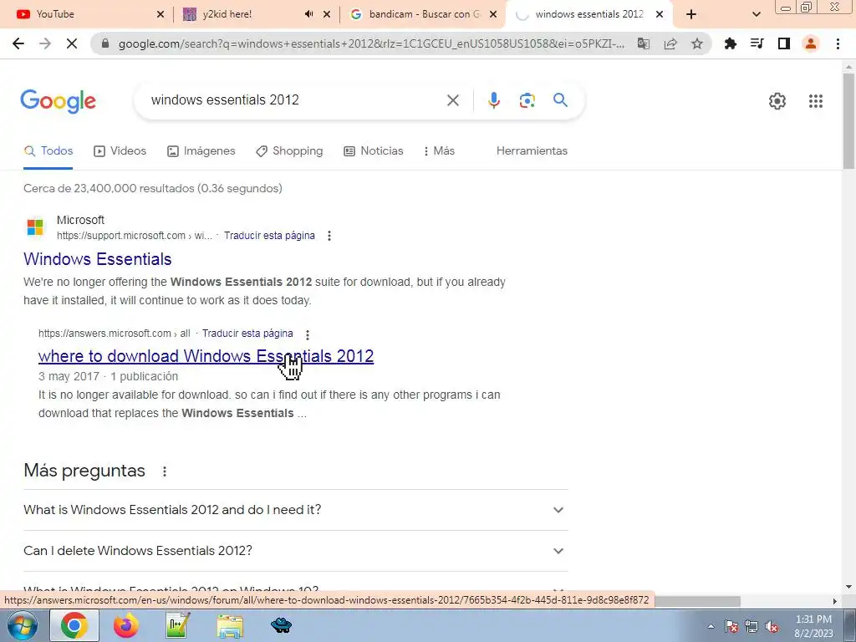Image resolution: width=856 pixels, height=642 pixels.
Task: Share this page from the address bar
Action: pos(670,43)
